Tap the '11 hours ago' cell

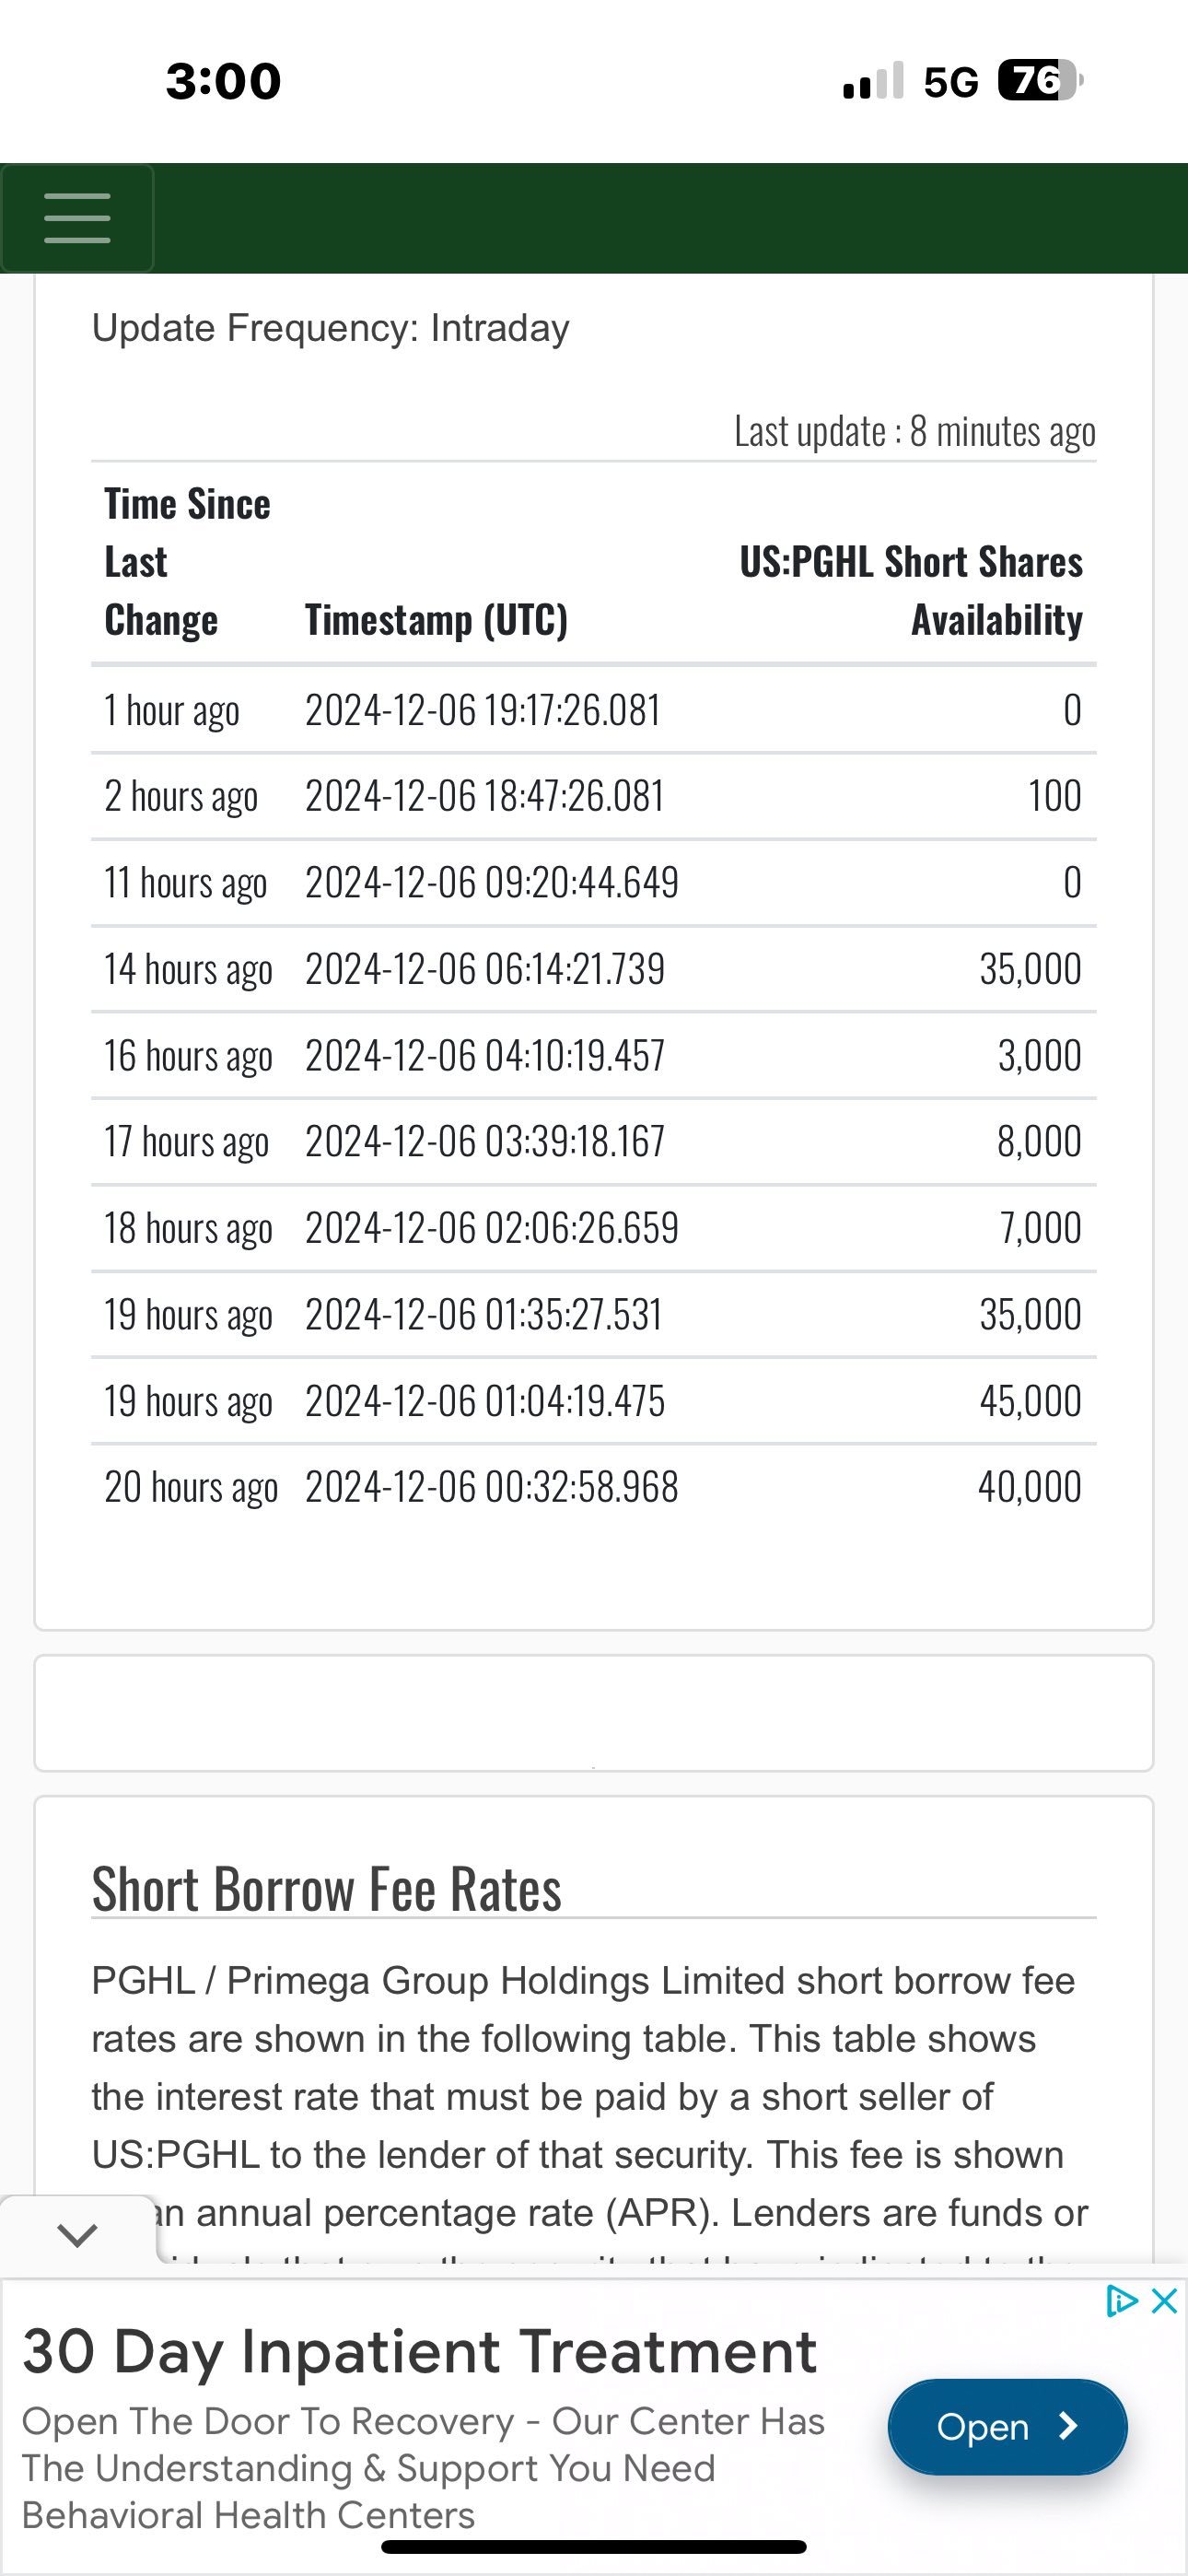click(186, 884)
